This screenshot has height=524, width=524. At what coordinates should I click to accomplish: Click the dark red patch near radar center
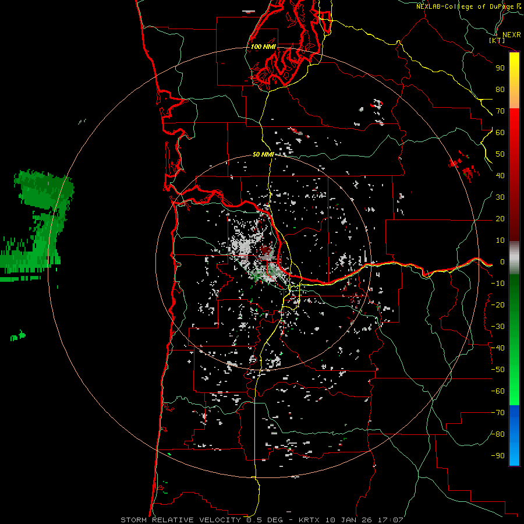(266, 250)
